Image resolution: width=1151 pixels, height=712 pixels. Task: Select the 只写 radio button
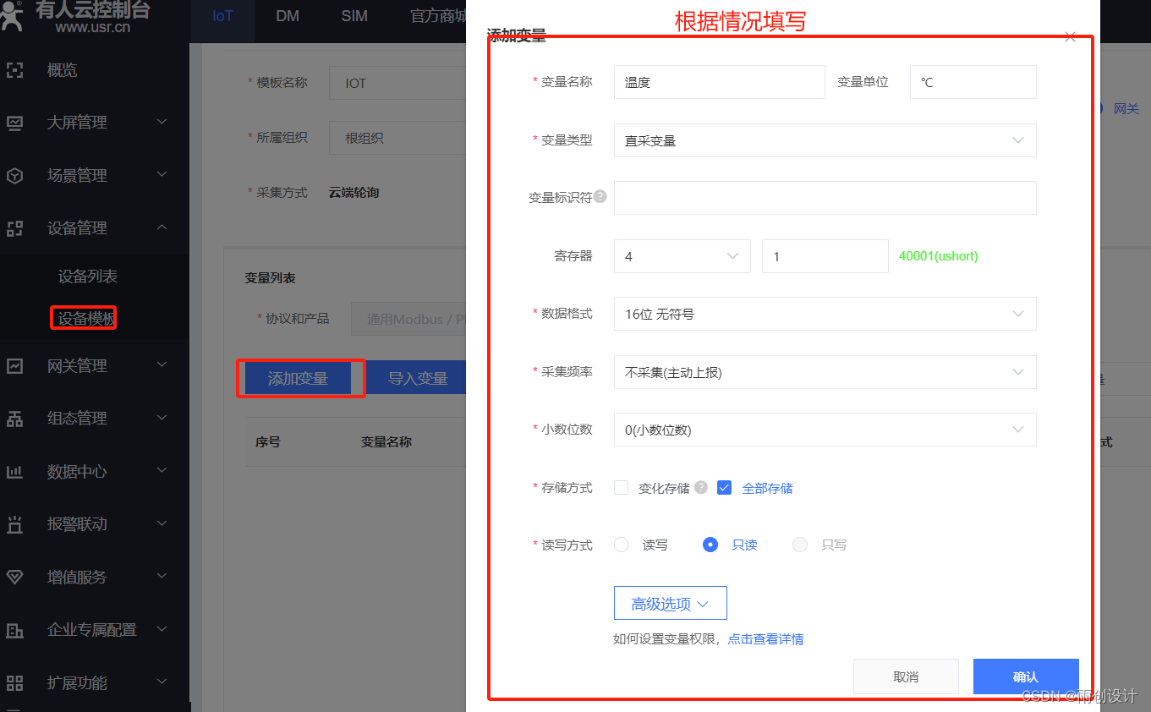click(x=800, y=545)
